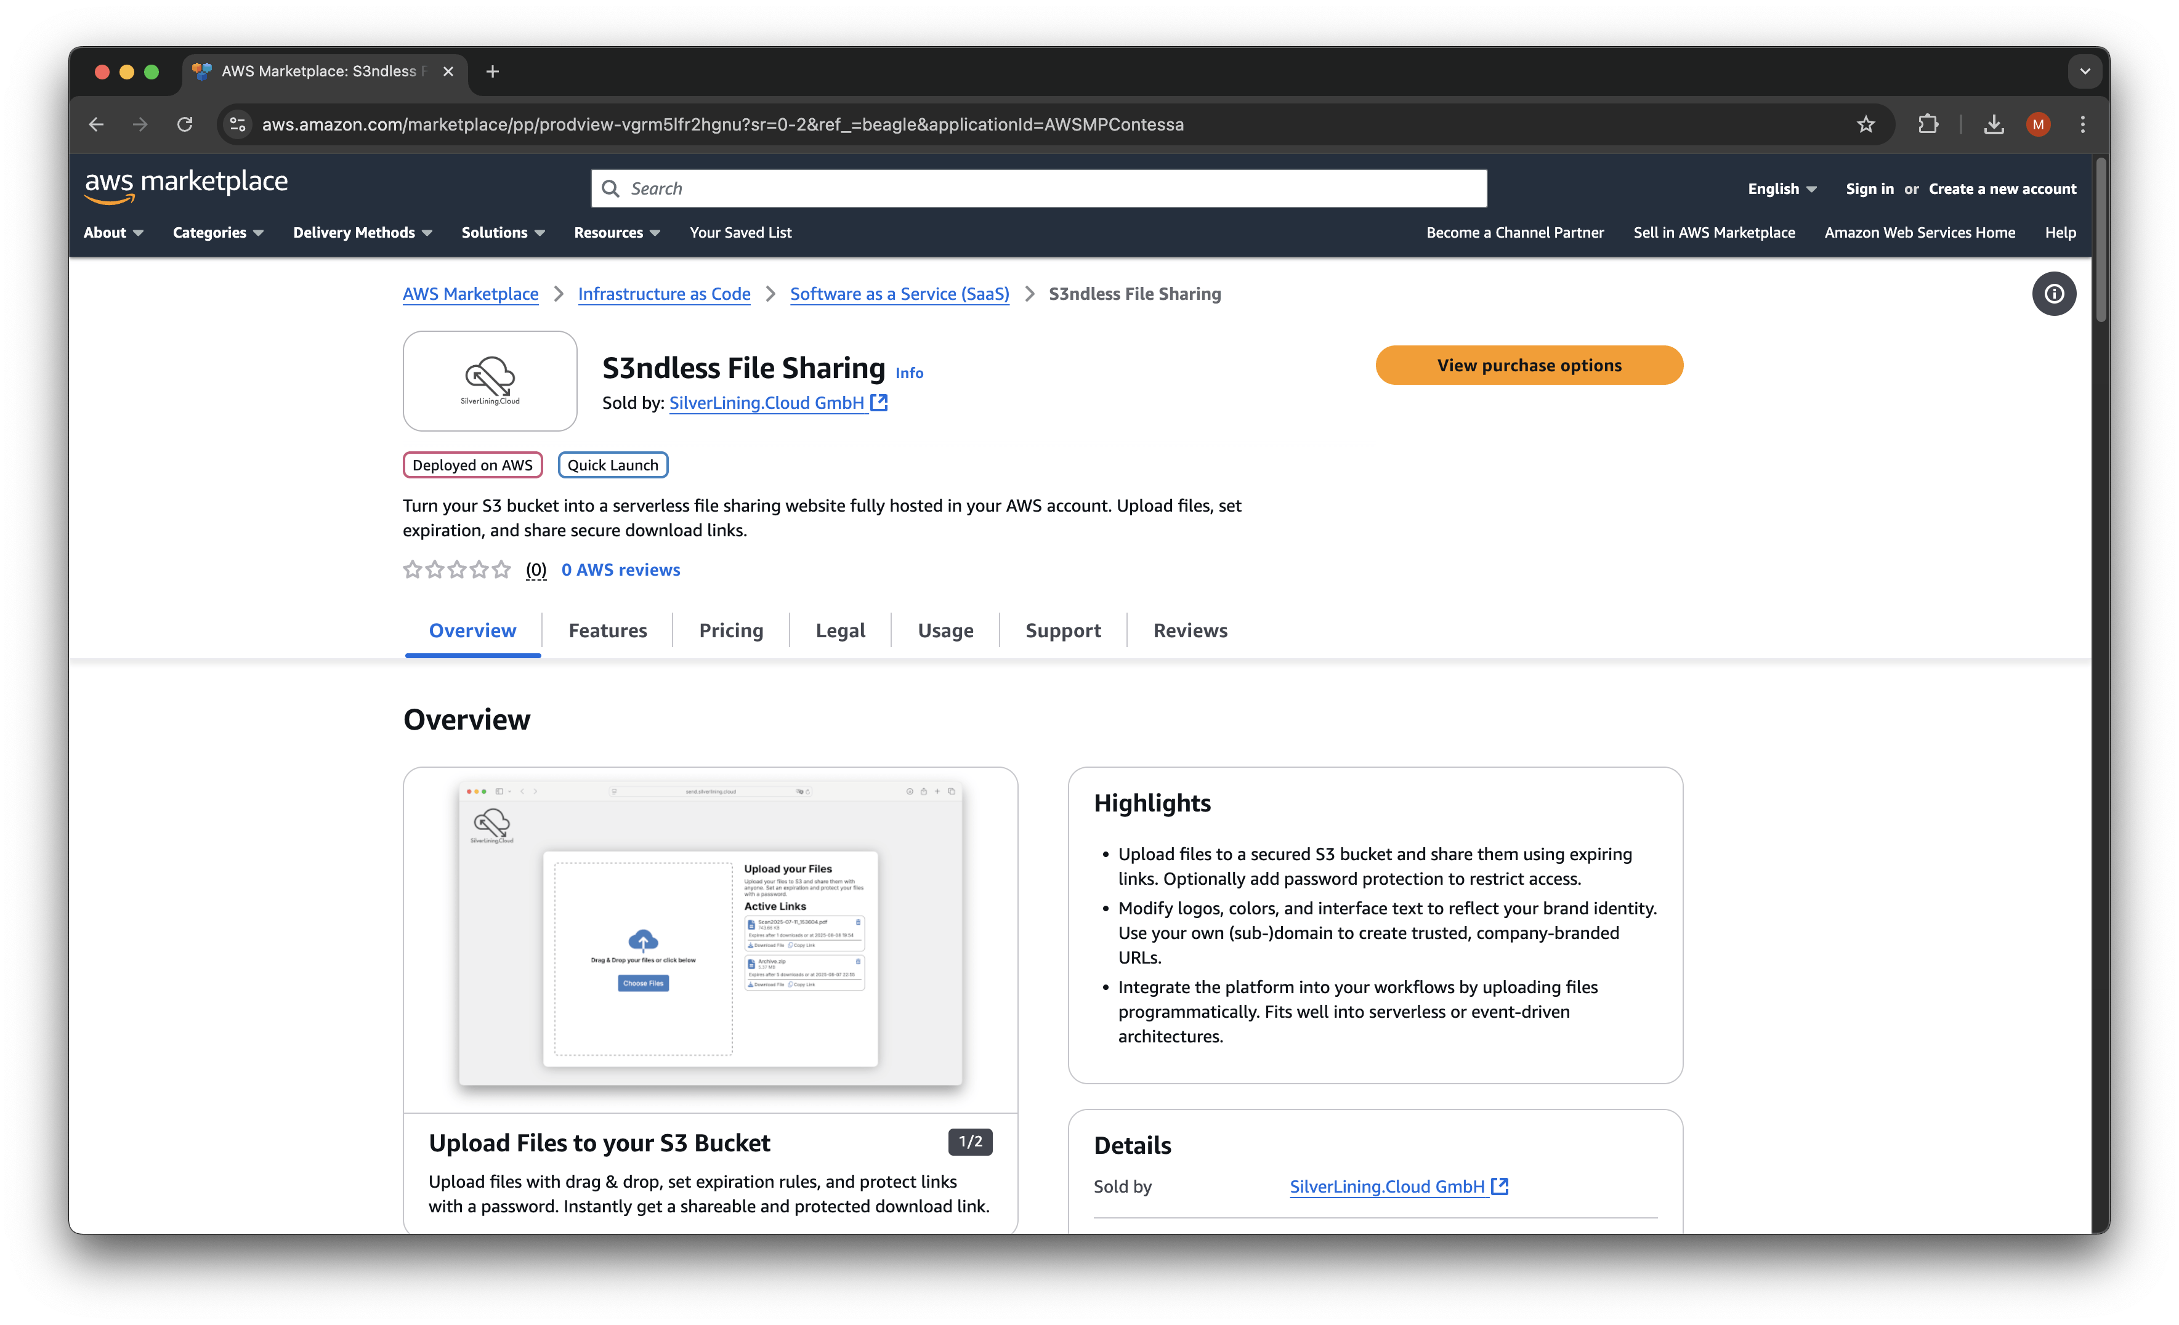This screenshot has height=1325, width=2179.
Task: Switch to the Reviews tab
Action: (1189, 630)
